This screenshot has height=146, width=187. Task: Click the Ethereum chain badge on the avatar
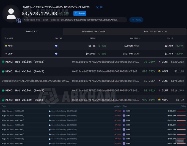tap(18, 20)
